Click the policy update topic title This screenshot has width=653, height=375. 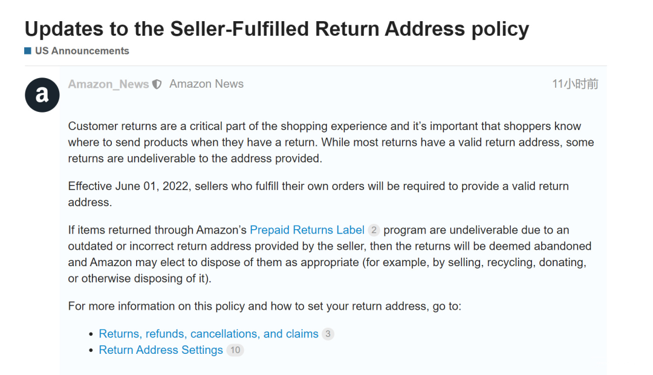[x=276, y=28]
